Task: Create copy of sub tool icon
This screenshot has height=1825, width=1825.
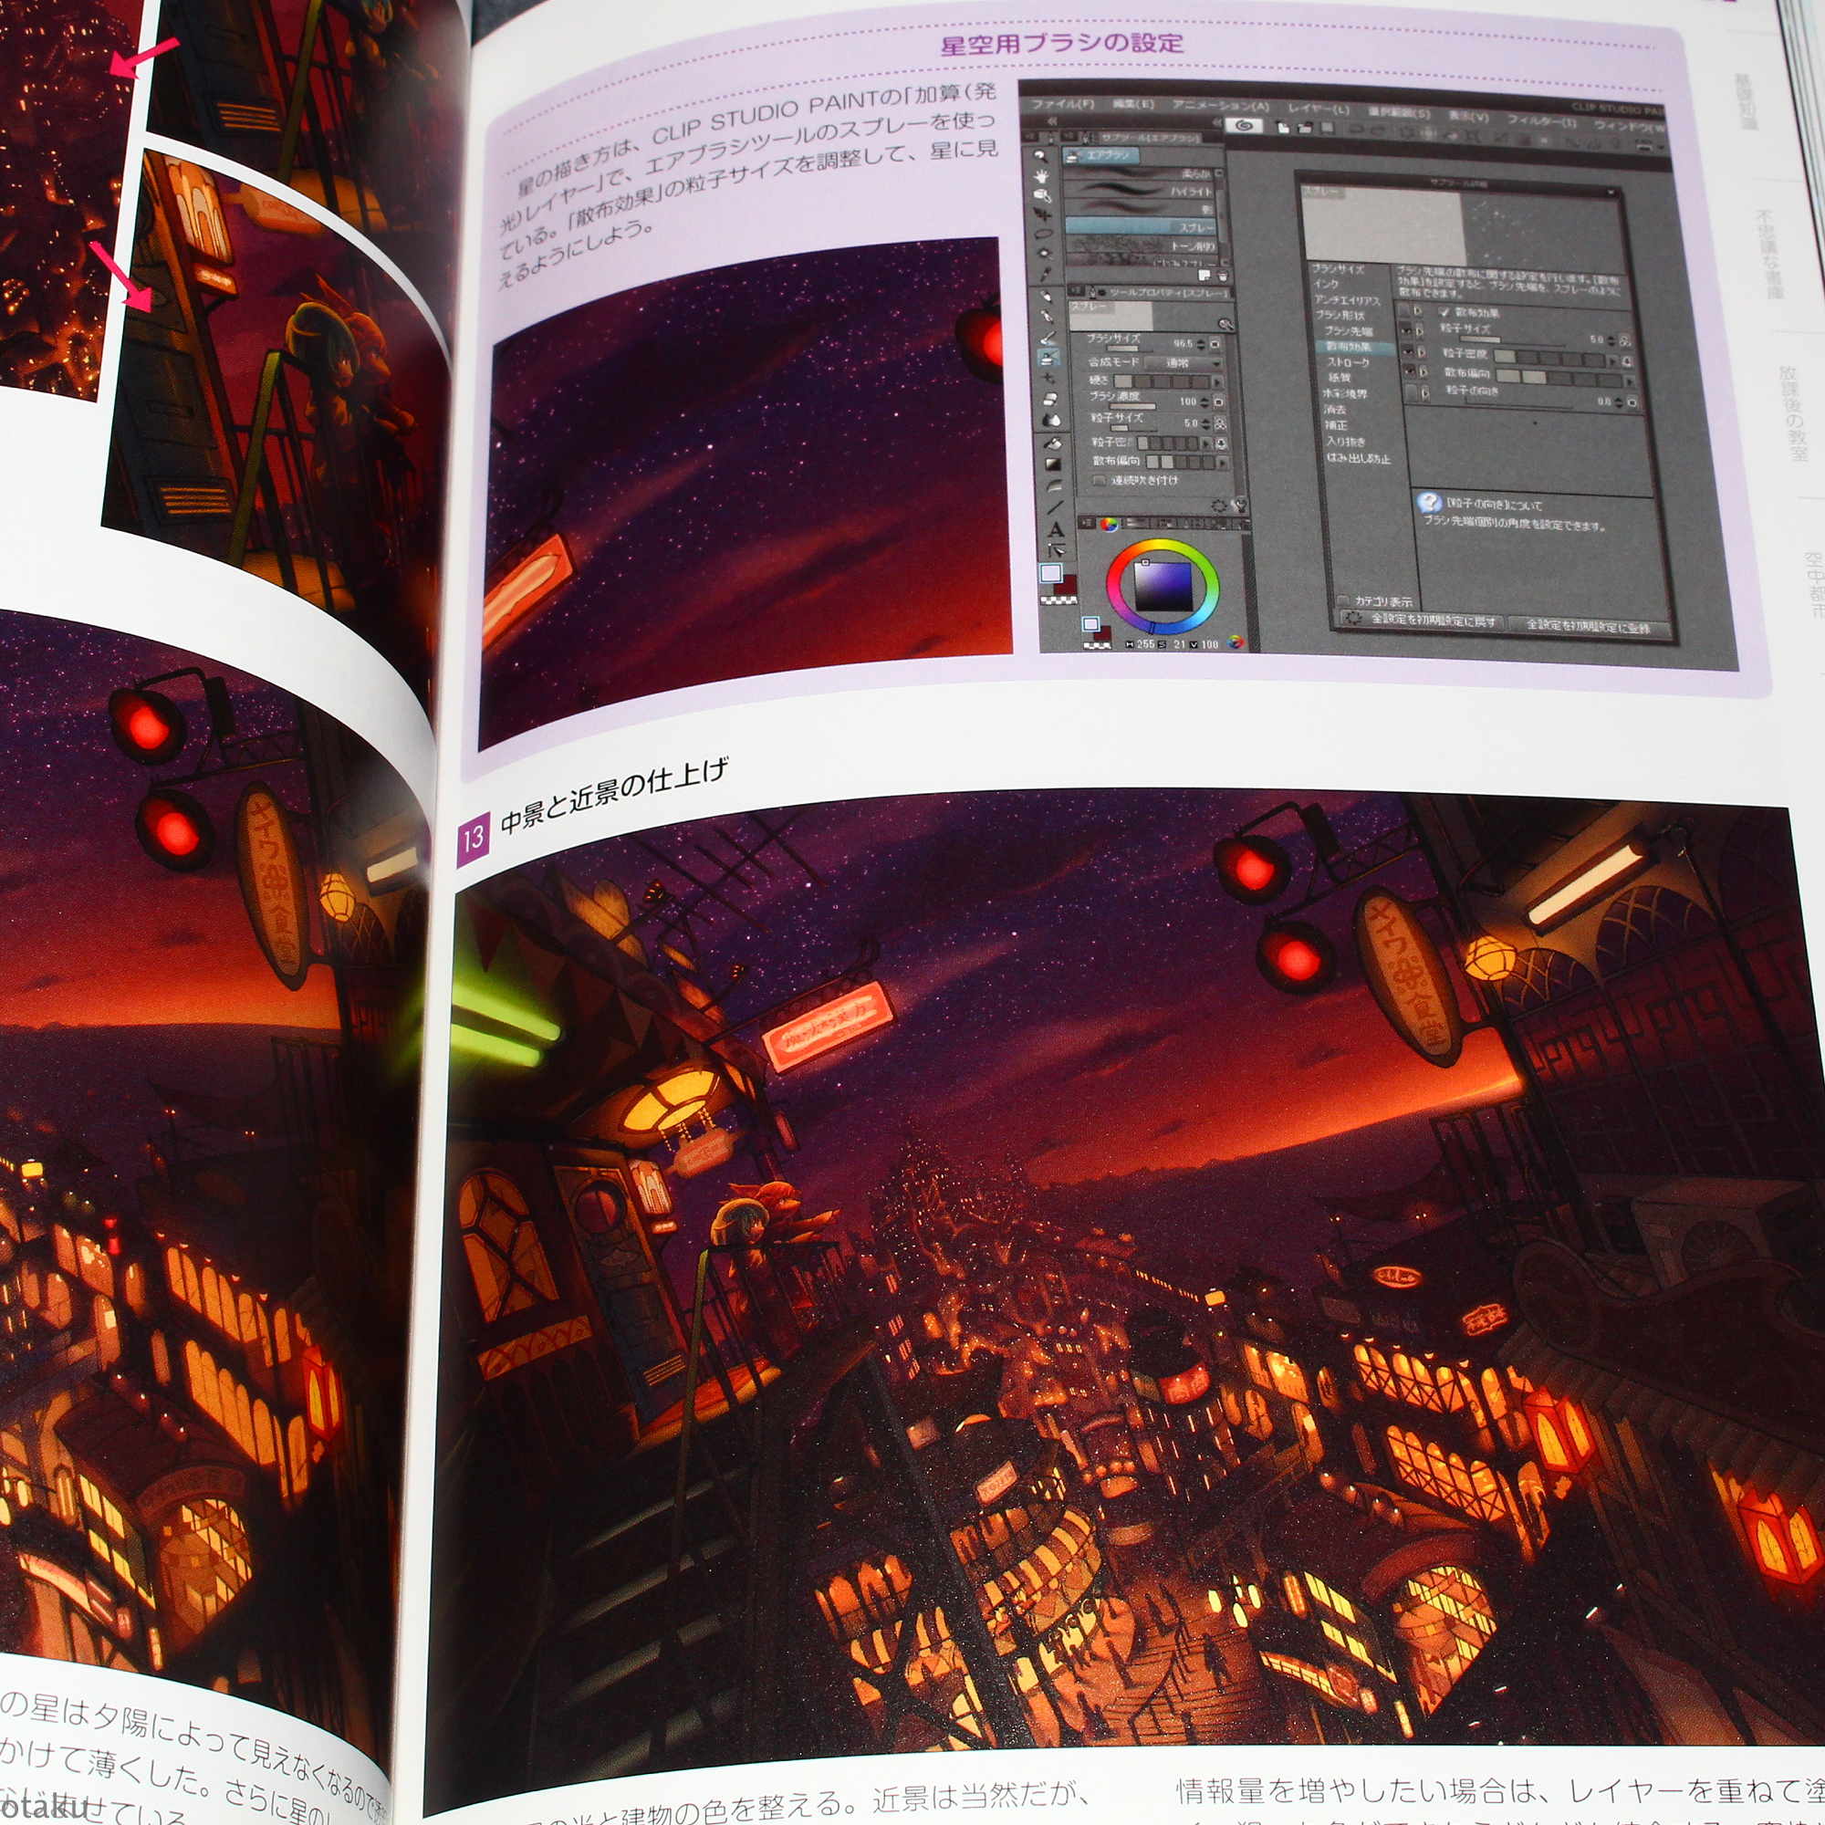Action: coord(1204,276)
